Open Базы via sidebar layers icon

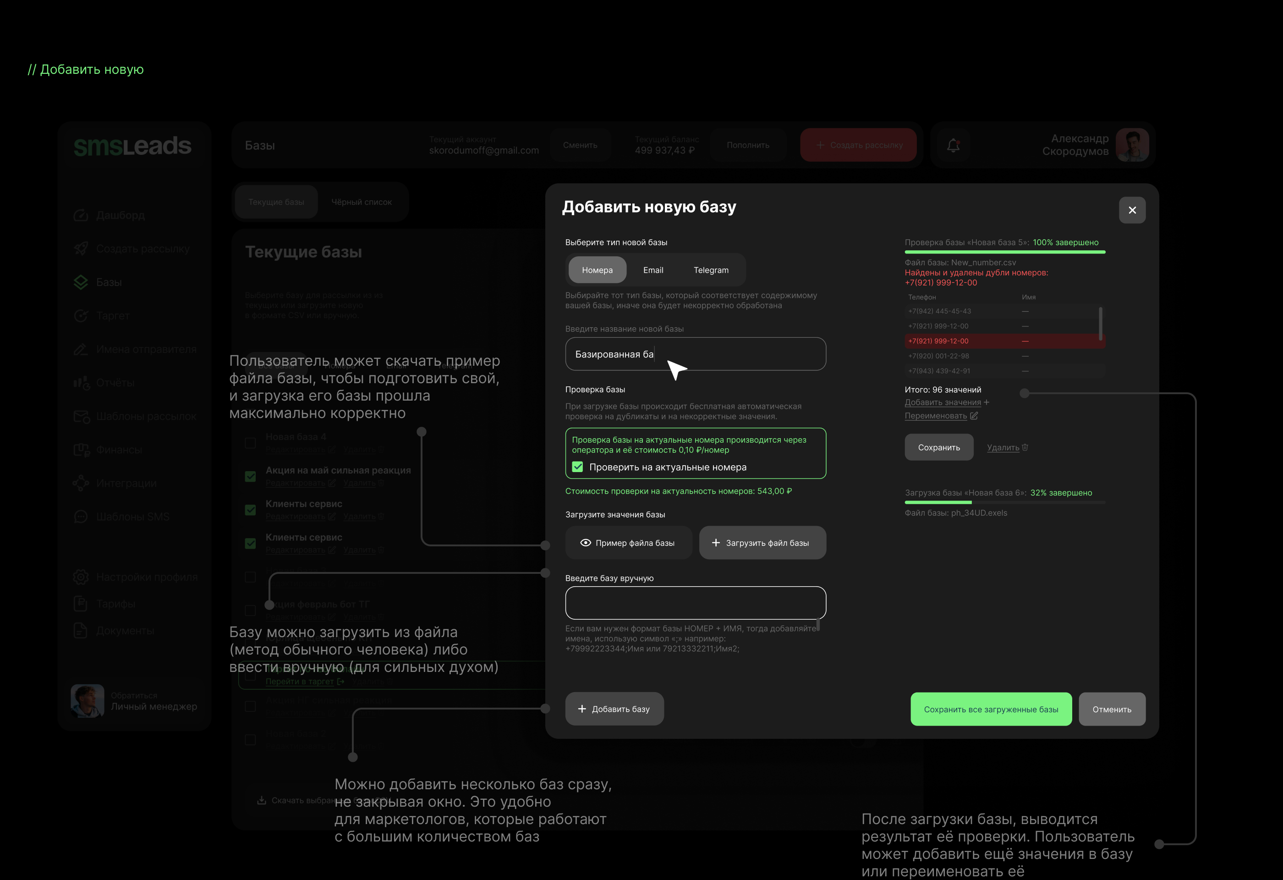pos(81,282)
